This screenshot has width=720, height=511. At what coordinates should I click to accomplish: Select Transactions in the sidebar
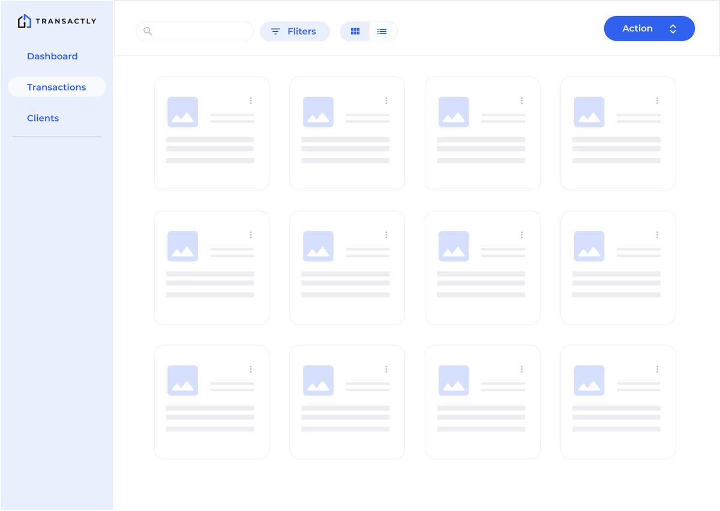point(56,87)
